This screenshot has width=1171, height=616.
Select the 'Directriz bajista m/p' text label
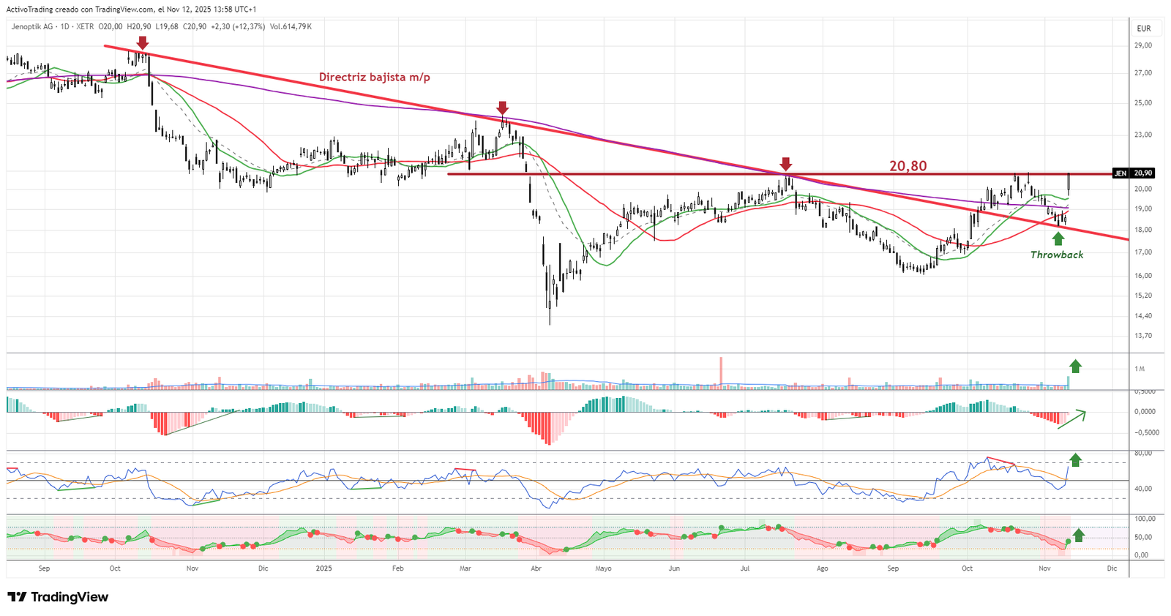coord(374,77)
